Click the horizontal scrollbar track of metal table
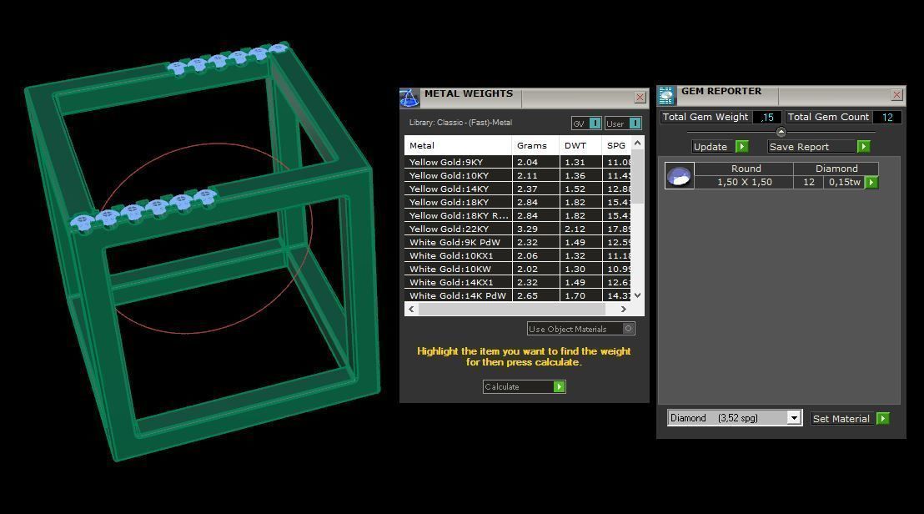The image size is (924, 514). (x=512, y=309)
